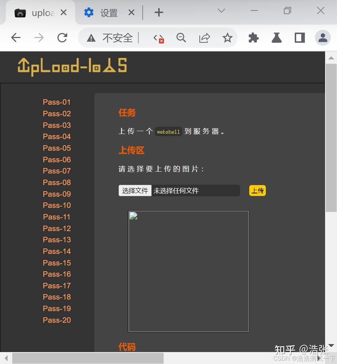Open the profile avatar menu
Viewport: 337px width, 364px height.
point(323,38)
